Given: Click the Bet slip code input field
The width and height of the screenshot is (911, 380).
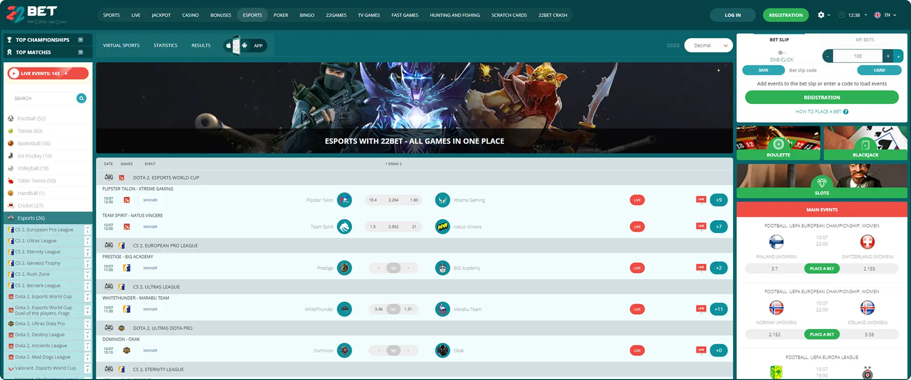Looking at the screenshot, I should point(820,70).
